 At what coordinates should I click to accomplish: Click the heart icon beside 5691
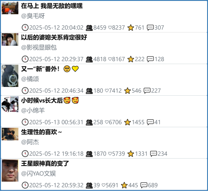coord(104,185)
